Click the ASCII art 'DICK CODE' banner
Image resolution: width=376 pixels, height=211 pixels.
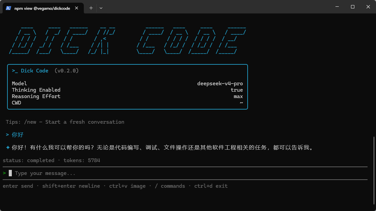128,41
